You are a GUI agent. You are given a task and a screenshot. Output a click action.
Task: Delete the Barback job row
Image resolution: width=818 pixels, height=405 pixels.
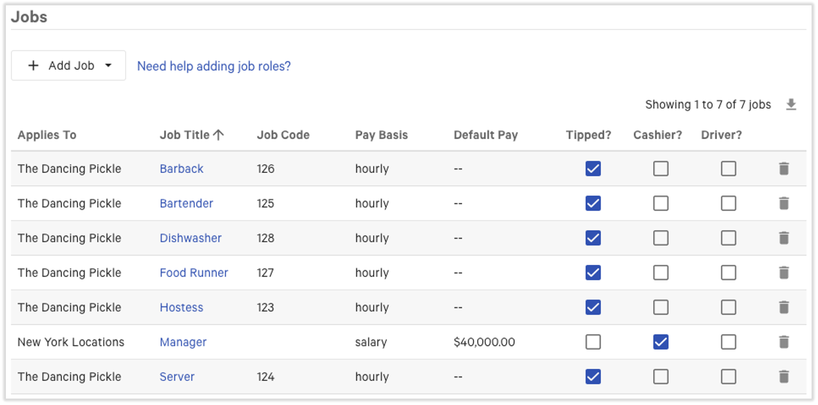pyautogui.click(x=784, y=168)
